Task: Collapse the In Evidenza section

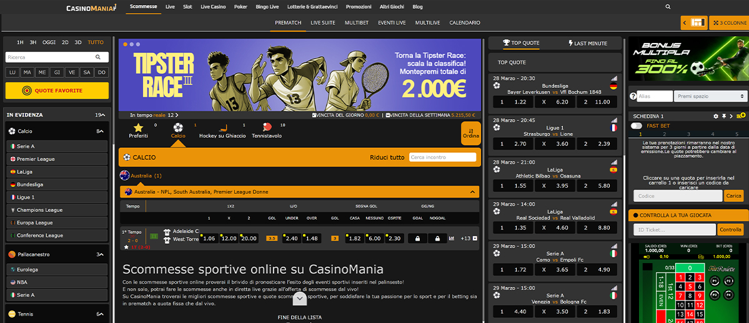Action: pos(102,115)
